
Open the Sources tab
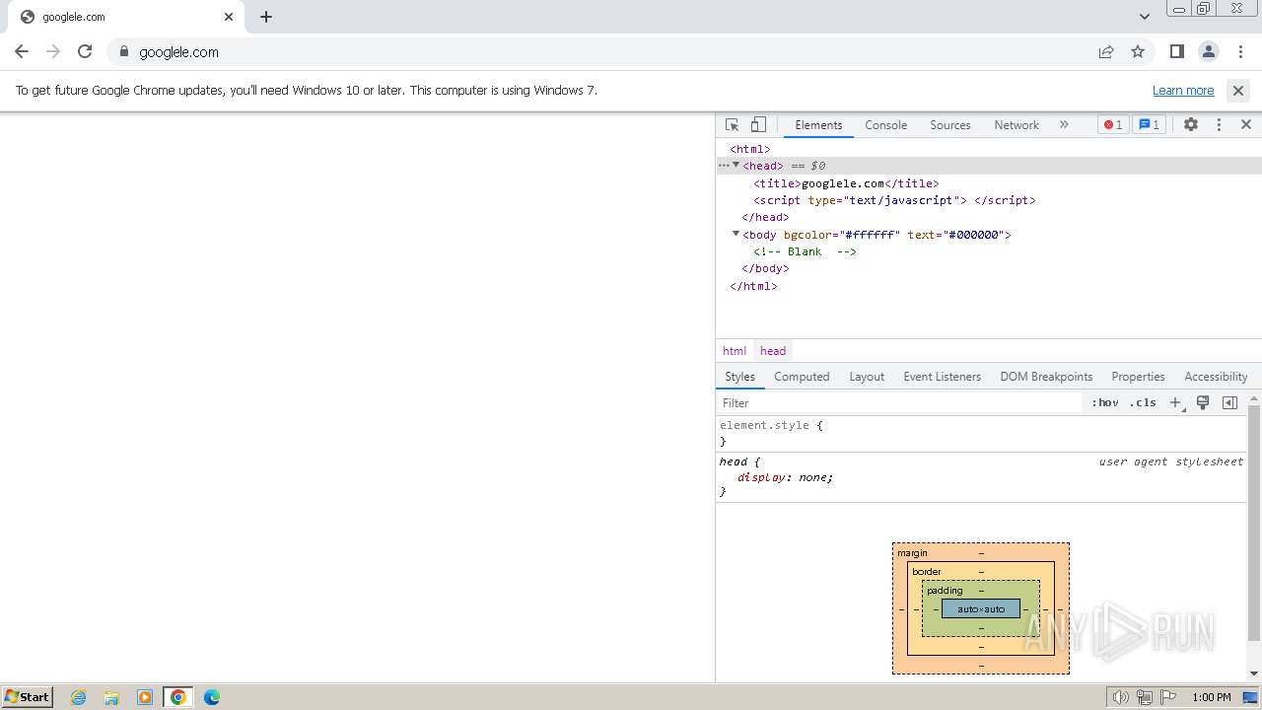click(950, 125)
